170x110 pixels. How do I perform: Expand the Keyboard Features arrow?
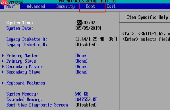pos(3,83)
